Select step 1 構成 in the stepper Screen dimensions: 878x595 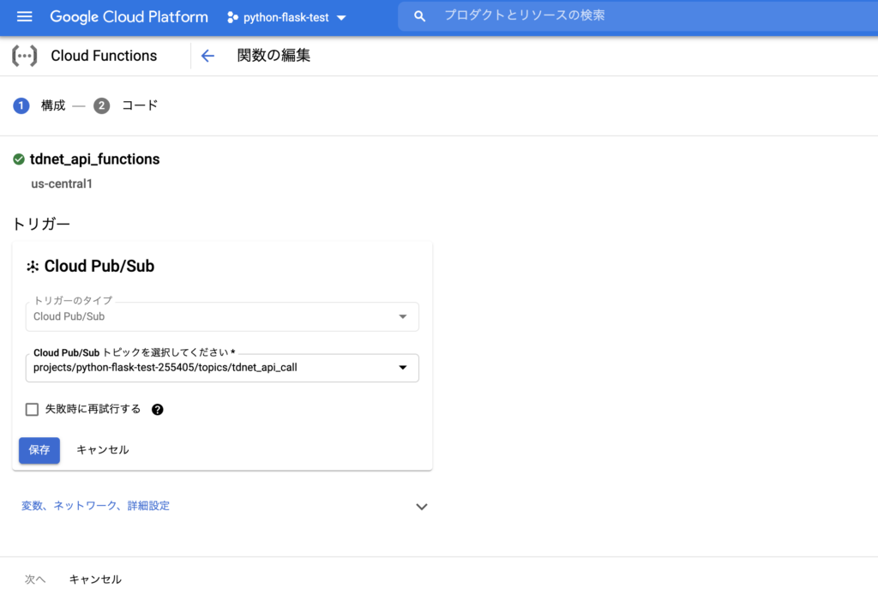tap(39, 105)
